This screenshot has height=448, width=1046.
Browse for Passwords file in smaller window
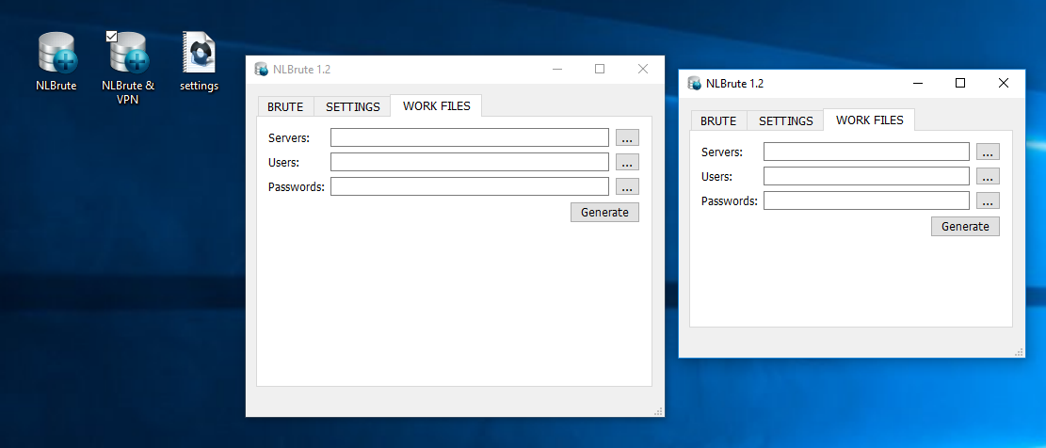pos(988,200)
